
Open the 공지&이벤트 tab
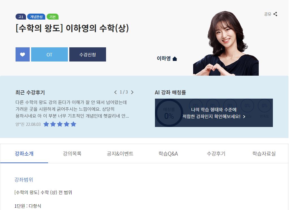point(120,154)
